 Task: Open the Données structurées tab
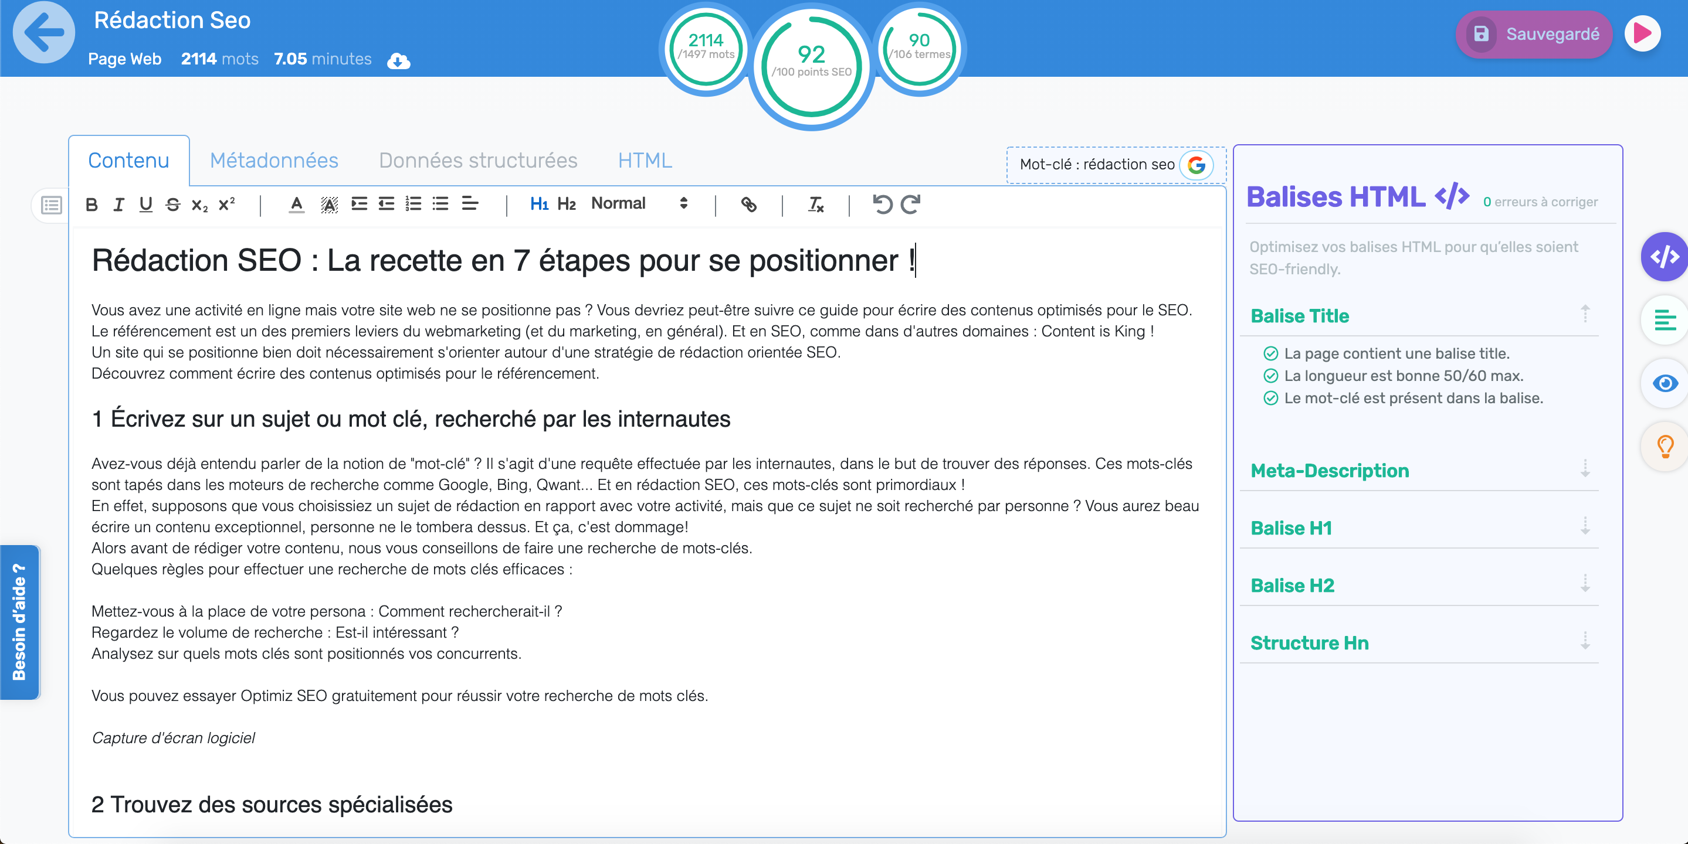(477, 161)
